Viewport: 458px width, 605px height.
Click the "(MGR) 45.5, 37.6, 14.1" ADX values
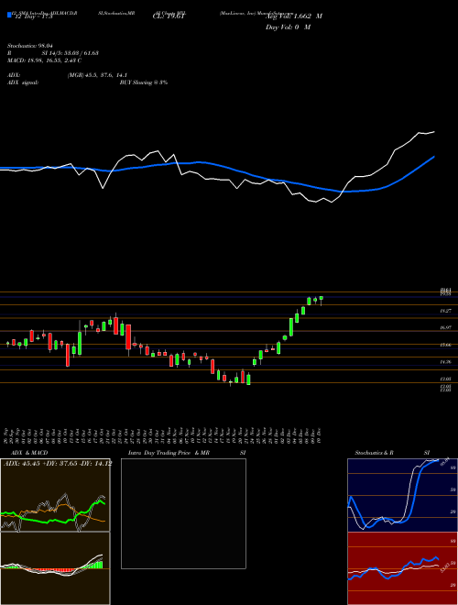pos(97,75)
